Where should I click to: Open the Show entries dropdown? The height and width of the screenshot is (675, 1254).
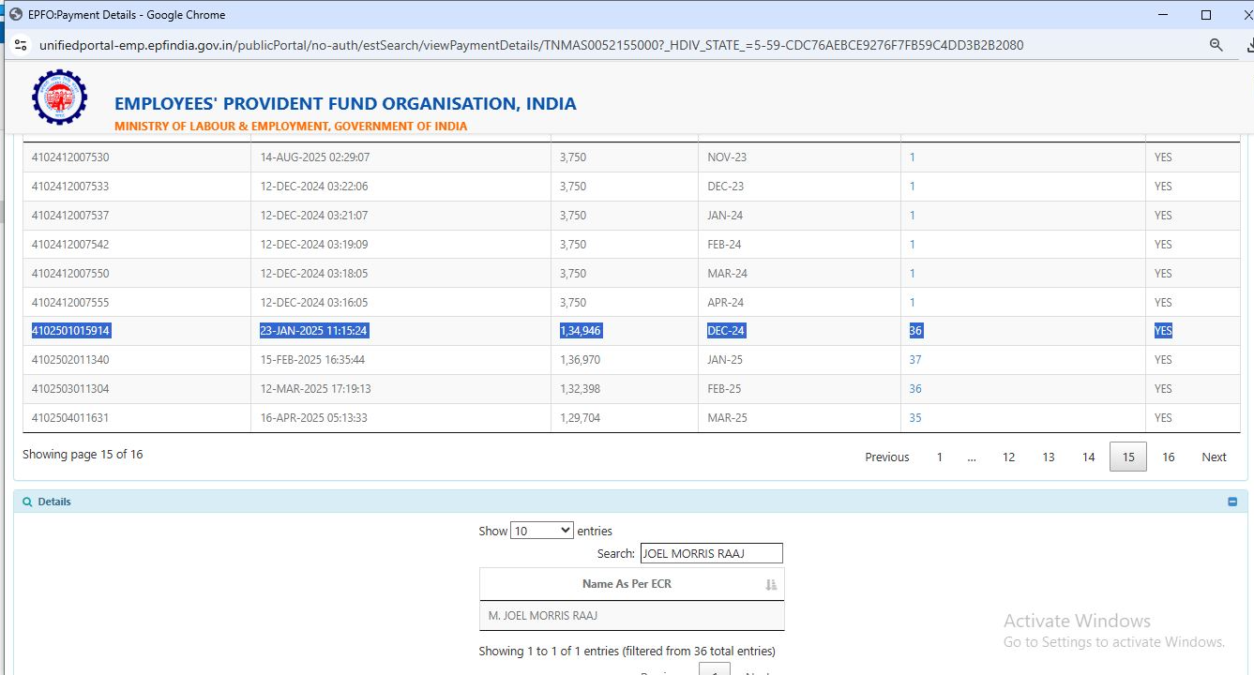tap(541, 531)
